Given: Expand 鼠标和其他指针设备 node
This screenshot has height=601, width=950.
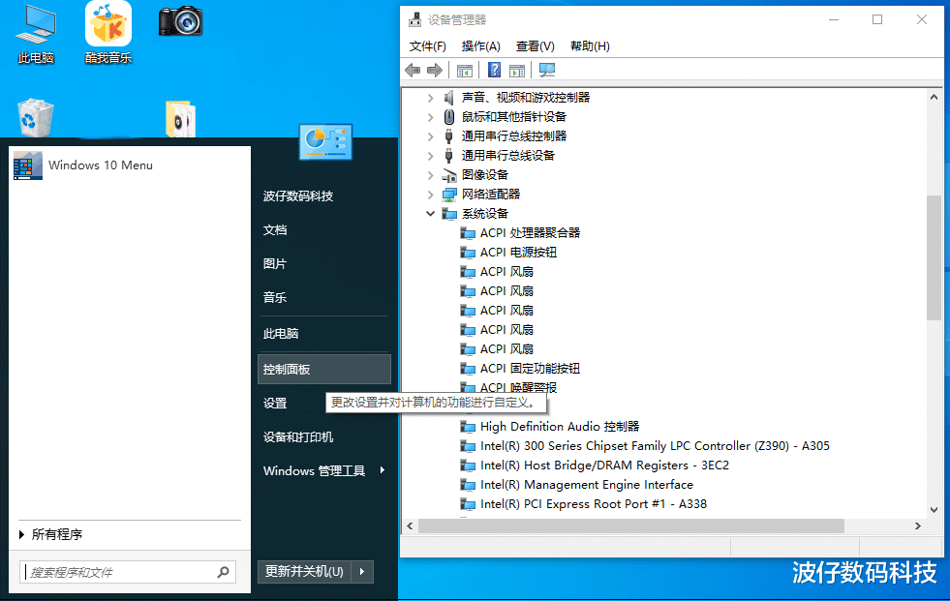Looking at the screenshot, I should point(430,117).
